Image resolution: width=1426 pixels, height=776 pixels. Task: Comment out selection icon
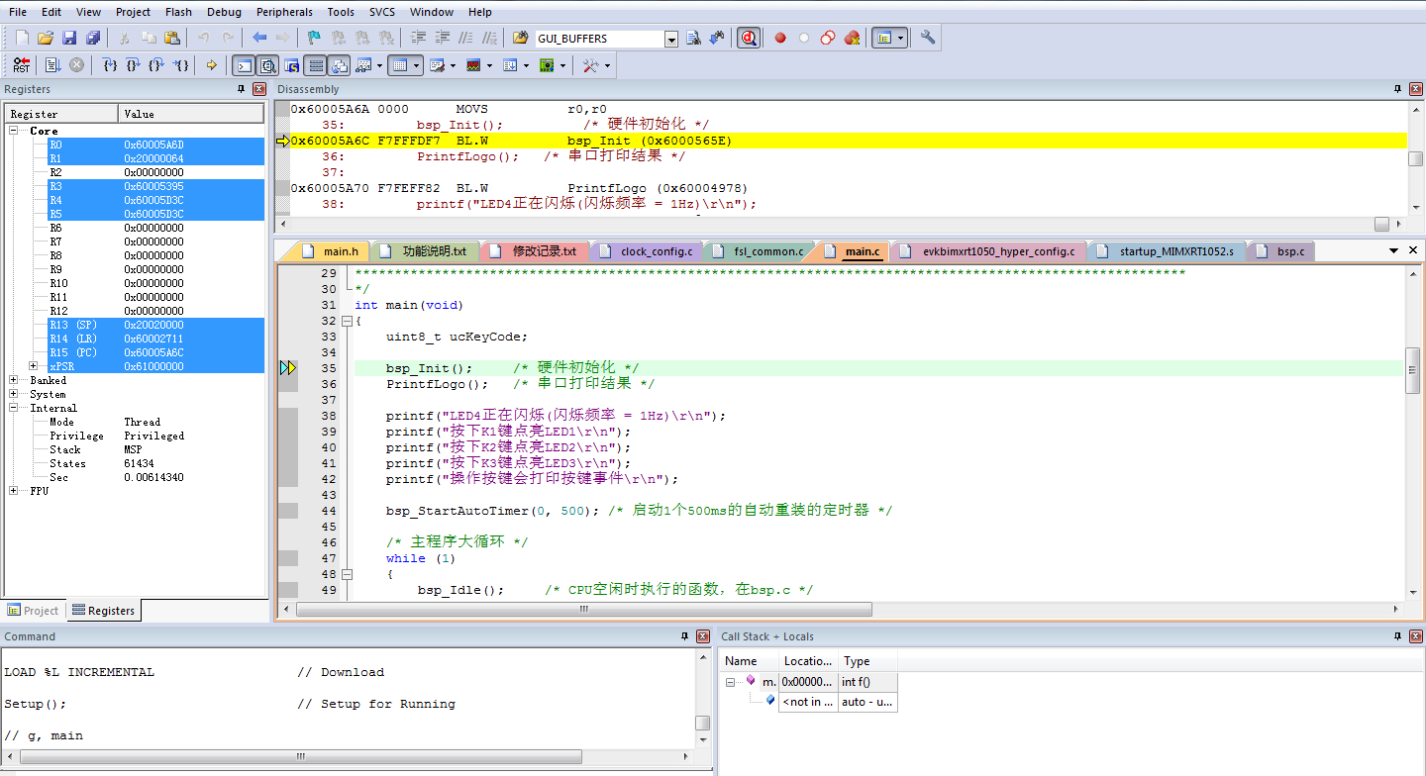coord(465,38)
